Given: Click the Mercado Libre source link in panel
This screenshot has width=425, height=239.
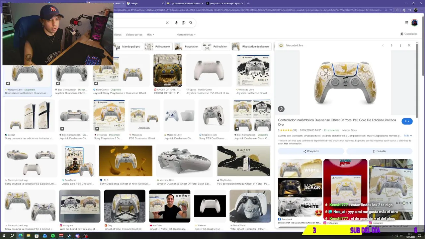Looking at the screenshot, I should pos(291,45).
